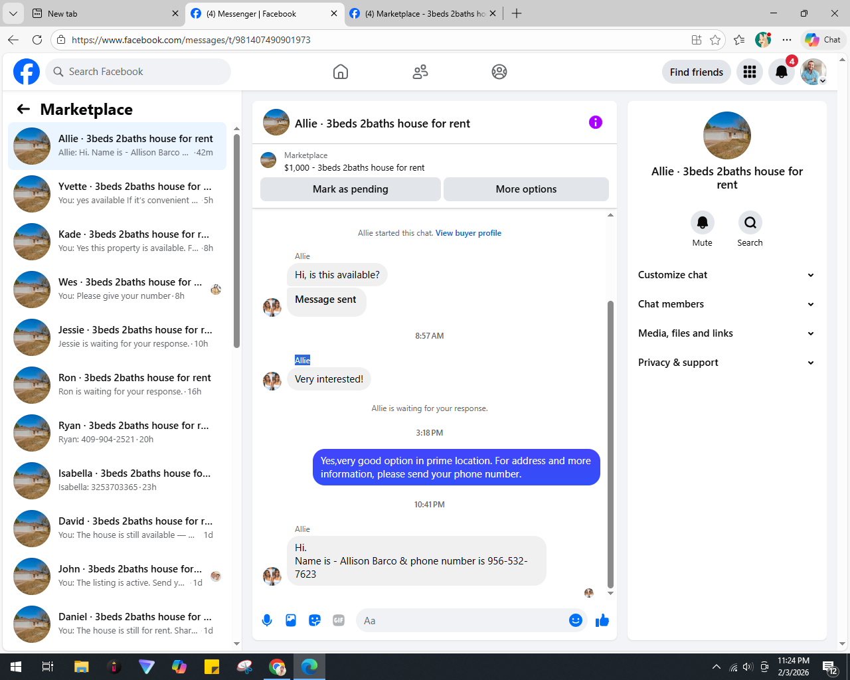Open the Groups icon in top navigation
Screen dimensions: 850x680
point(499,72)
